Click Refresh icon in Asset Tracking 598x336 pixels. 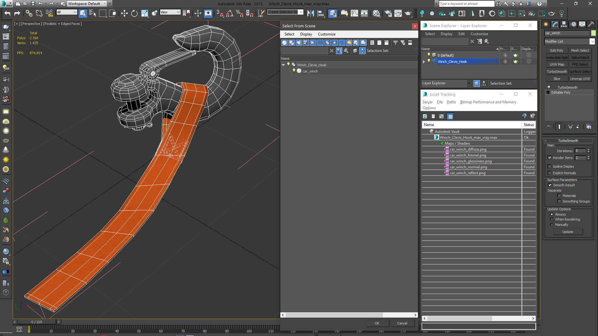[x=425, y=116]
